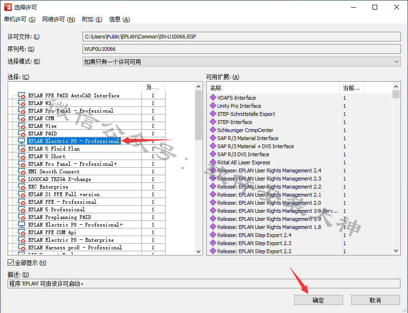Click the EPLAN View license icon
The image size is (408, 313).
tap(22, 126)
